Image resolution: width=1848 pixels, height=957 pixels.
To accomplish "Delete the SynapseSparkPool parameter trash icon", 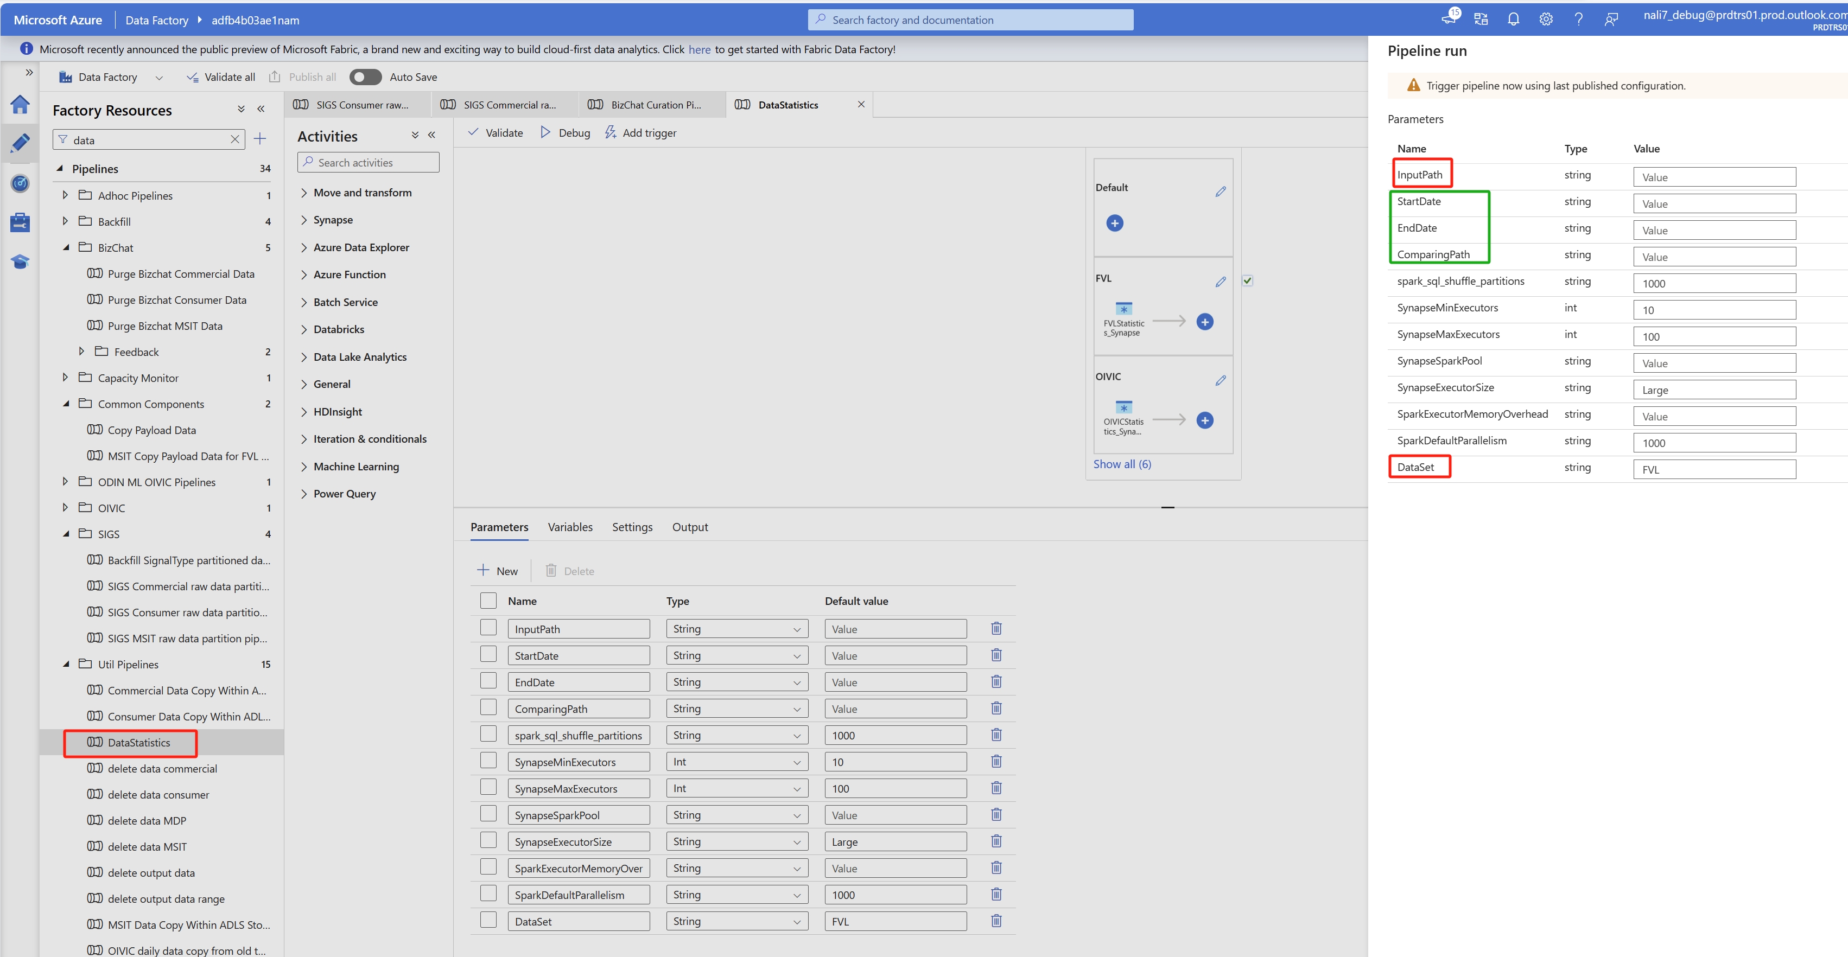I will click(x=996, y=814).
